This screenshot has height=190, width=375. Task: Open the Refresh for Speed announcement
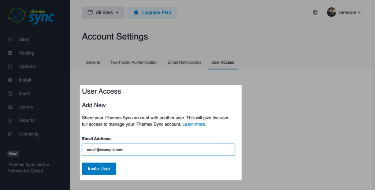coord(28,168)
